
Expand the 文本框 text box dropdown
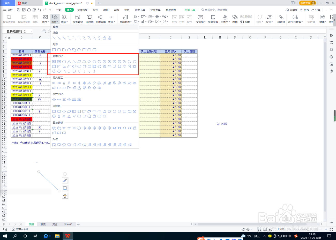pos(201,19)
